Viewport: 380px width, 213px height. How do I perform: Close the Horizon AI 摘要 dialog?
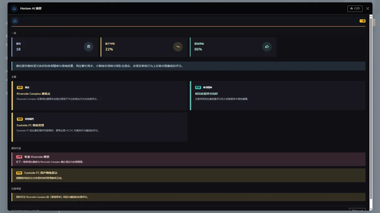pyautogui.click(x=368, y=9)
